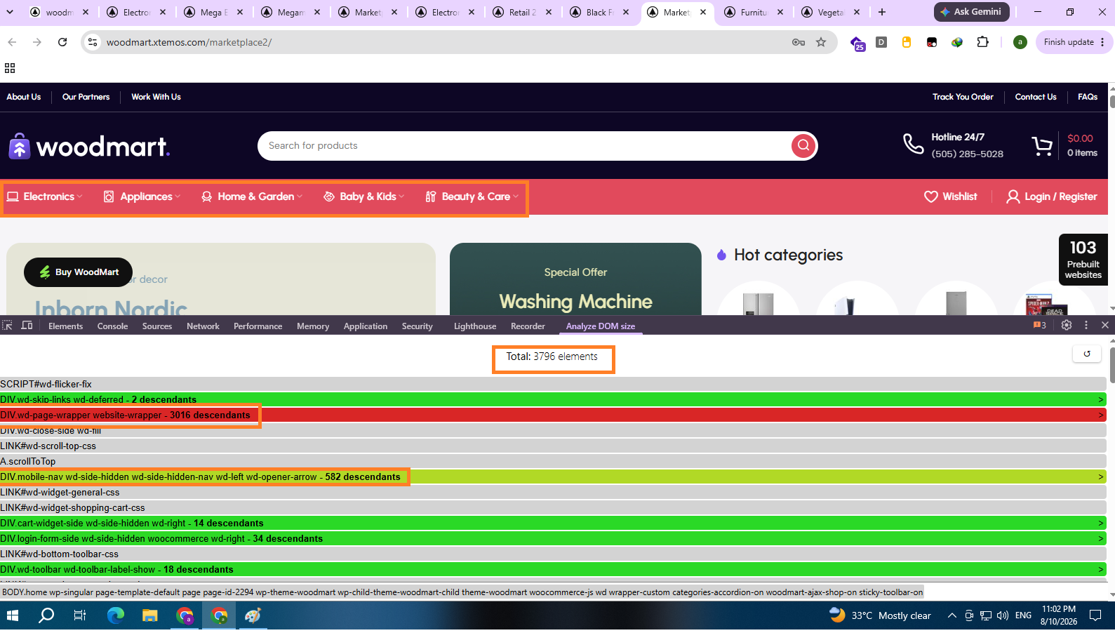Open the green 'a' profile avatar
This screenshot has width=1115, height=633.
pos(1020,42)
